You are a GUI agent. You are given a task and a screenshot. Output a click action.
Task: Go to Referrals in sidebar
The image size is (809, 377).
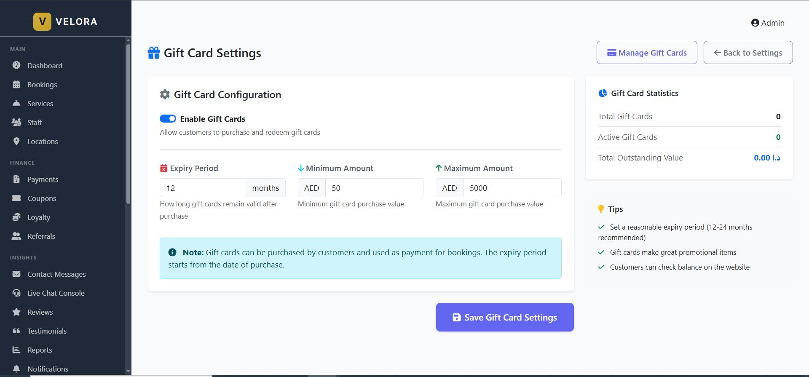(x=41, y=236)
